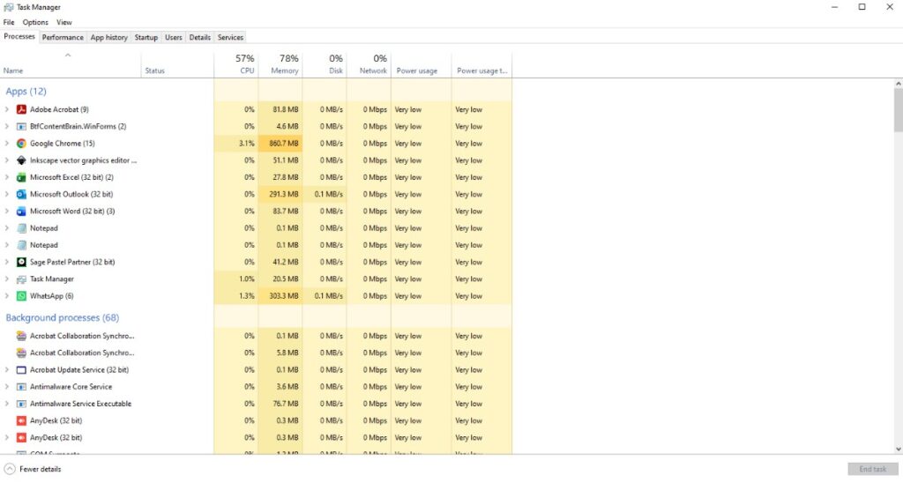Sort by the Name column header
Image resolution: width=903 pixels, height=483 pixels.
71,64
